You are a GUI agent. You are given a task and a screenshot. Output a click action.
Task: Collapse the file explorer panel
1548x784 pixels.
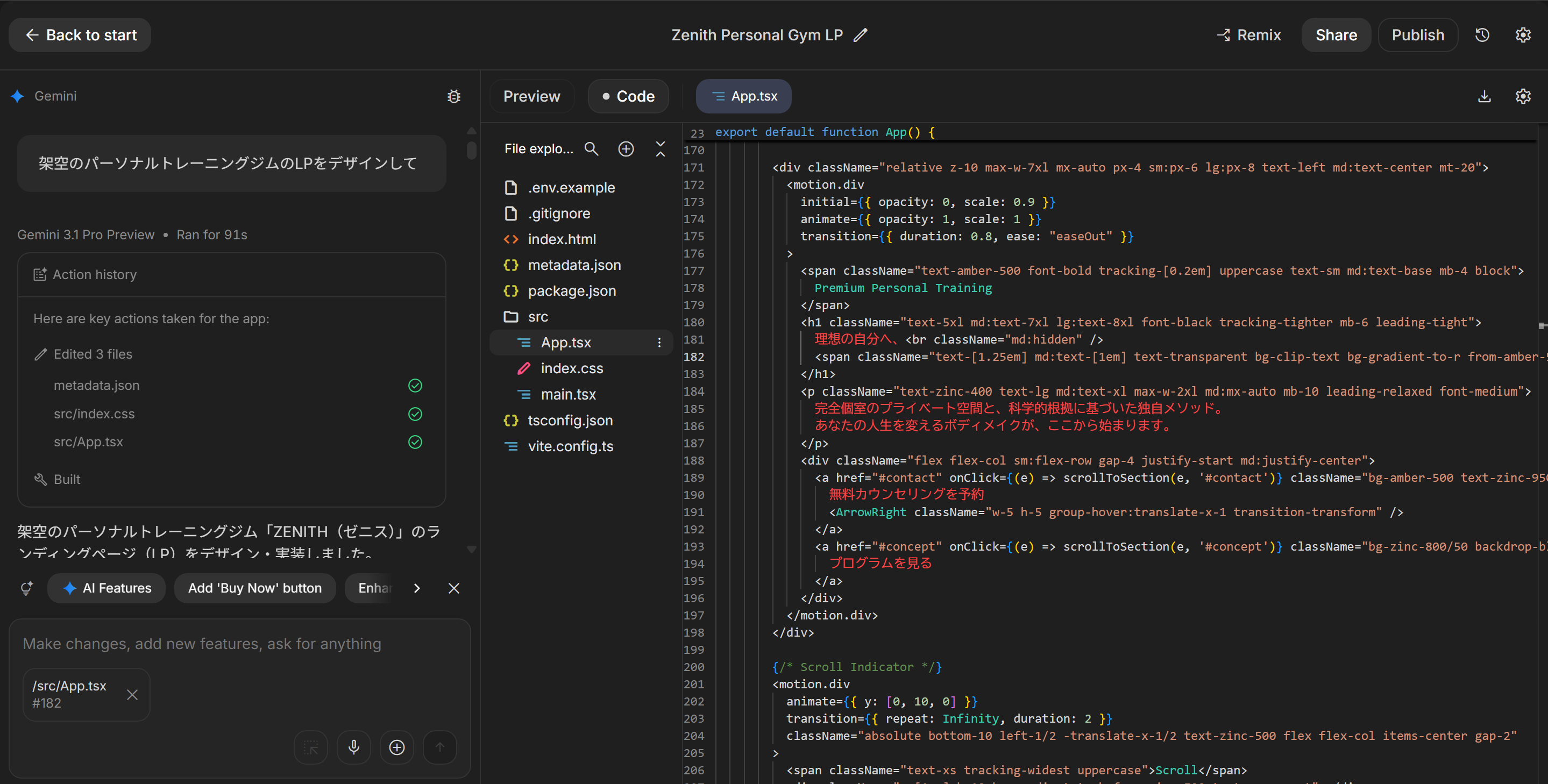pos(660,148)
